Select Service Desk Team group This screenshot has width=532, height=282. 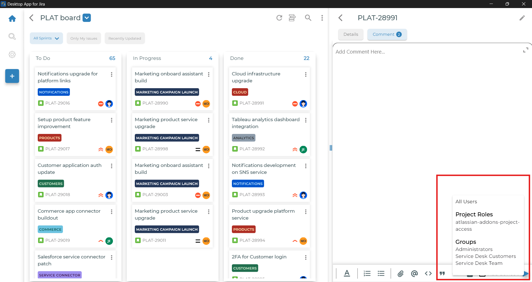point(479,263)
